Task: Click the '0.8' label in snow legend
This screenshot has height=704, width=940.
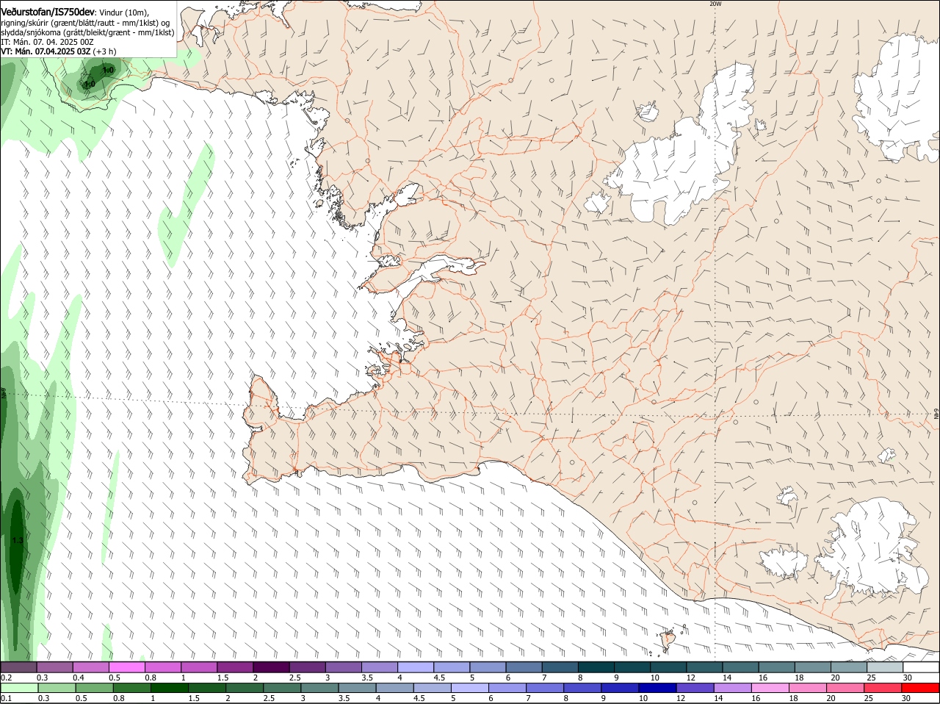Action: tap(151, 678)
